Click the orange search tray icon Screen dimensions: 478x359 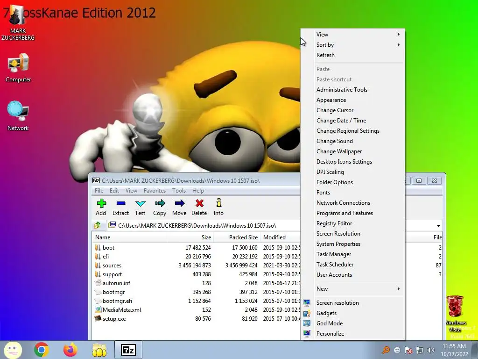[386, 350]
